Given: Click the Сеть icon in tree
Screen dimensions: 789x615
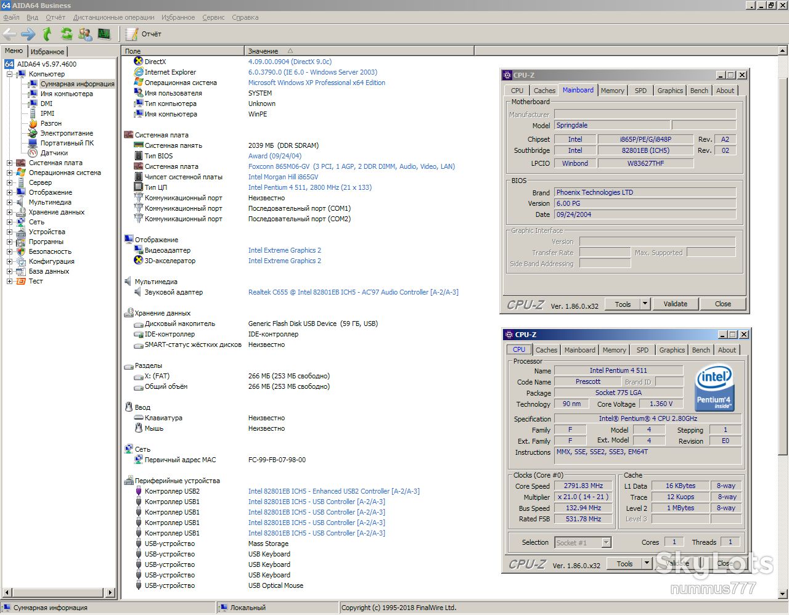Looking at the screenshot, I should [x=21, y=222].
